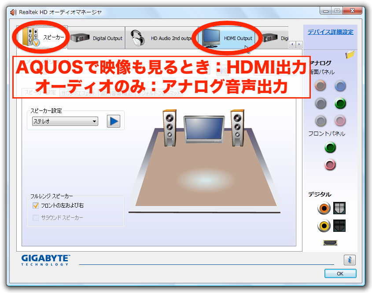372x293 pixels.
Task: Click the active green rear panel jack
Action: [x=340, y=103]
